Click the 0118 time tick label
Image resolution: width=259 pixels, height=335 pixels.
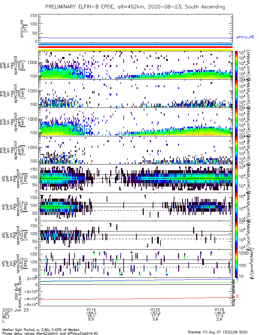point(219,310)
